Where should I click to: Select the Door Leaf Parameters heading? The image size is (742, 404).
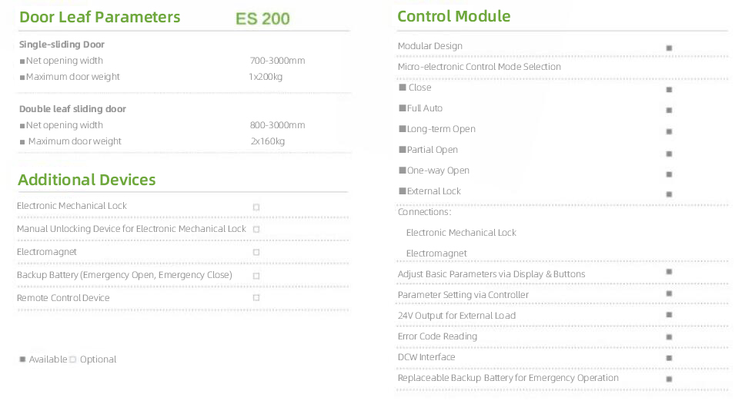coord(99,17)
